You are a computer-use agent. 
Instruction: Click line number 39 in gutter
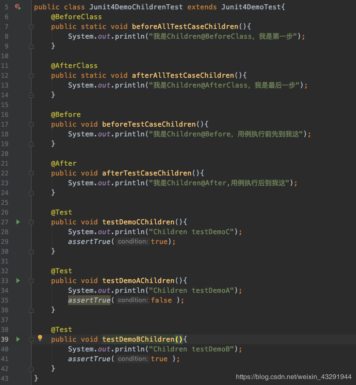coord(5,340)
